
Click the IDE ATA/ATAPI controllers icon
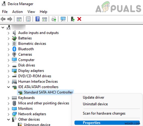[x=15, y=87]
